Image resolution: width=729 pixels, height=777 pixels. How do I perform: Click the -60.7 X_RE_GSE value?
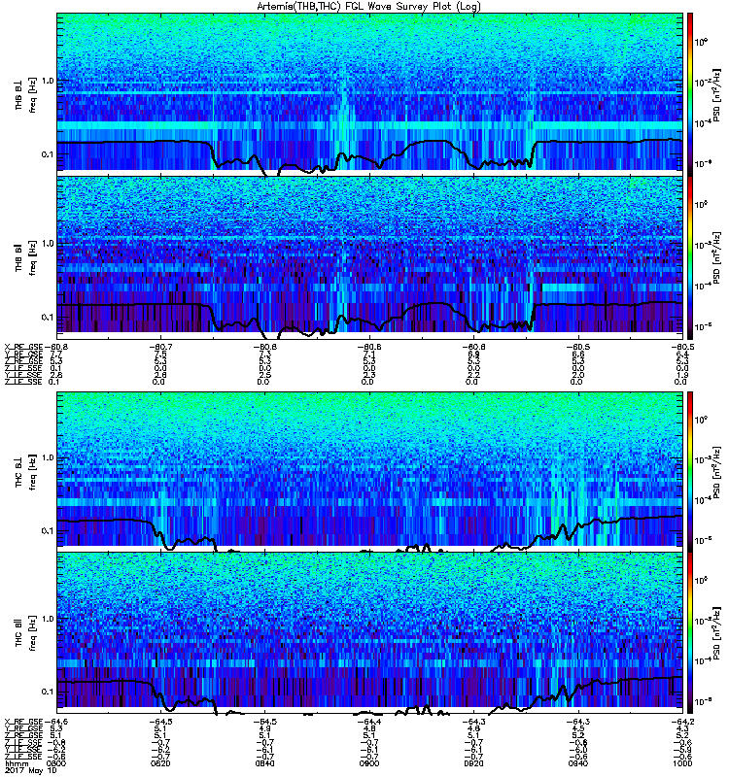[x=160, y=347]
